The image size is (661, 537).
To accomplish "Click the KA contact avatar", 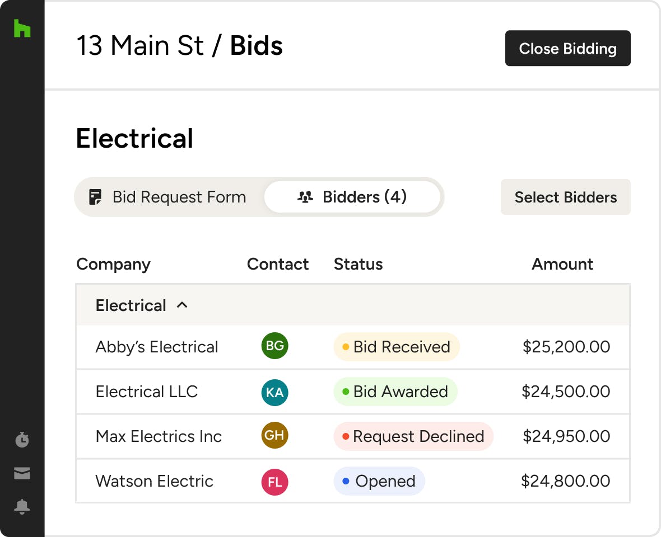I will point(274,392).
